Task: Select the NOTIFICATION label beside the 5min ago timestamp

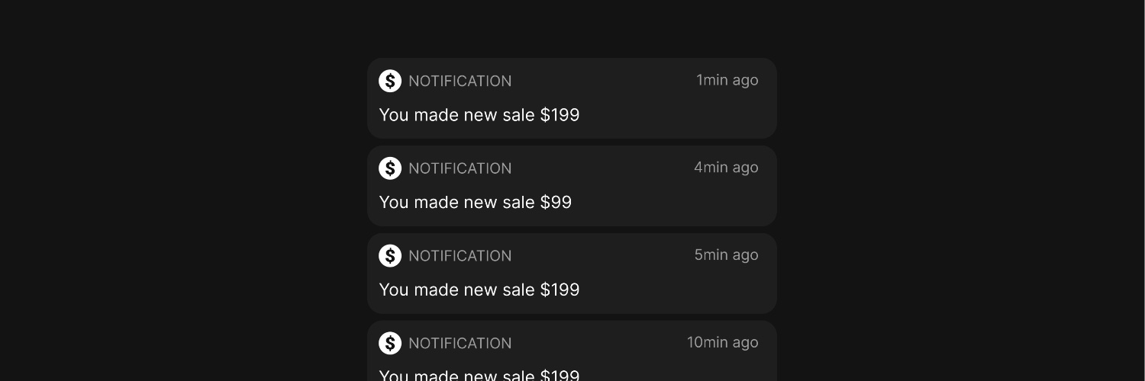Action: point(460,256)
